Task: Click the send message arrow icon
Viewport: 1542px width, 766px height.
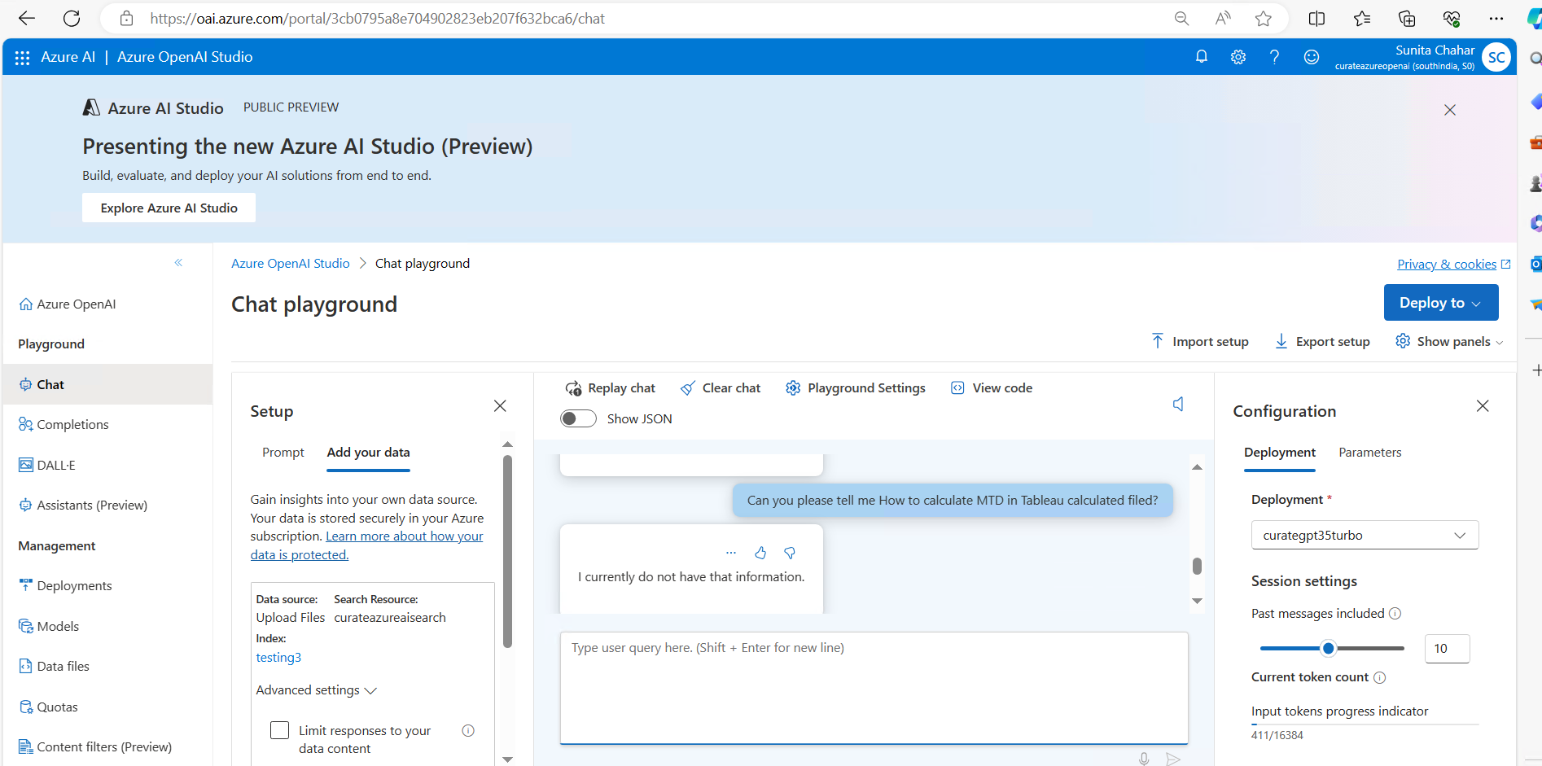Action: 1173,759
